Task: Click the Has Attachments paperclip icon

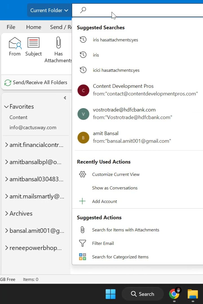Action: 58,43
